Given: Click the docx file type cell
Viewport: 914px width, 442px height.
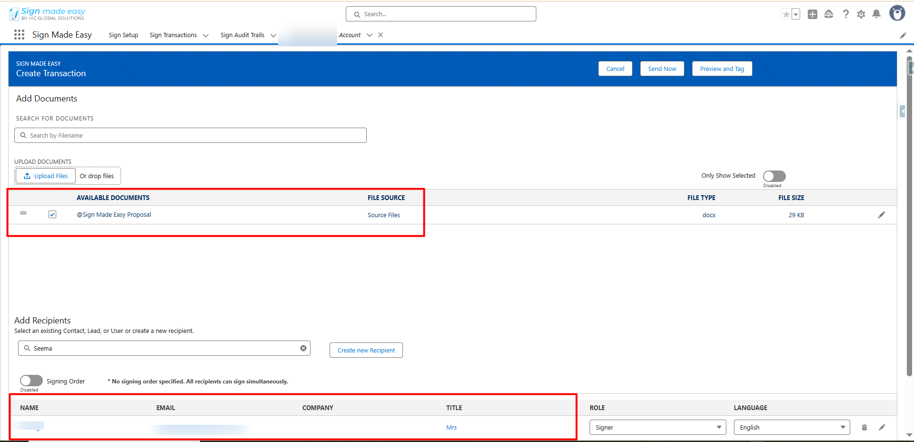Looking at the screenshot, I should (709, 215).
